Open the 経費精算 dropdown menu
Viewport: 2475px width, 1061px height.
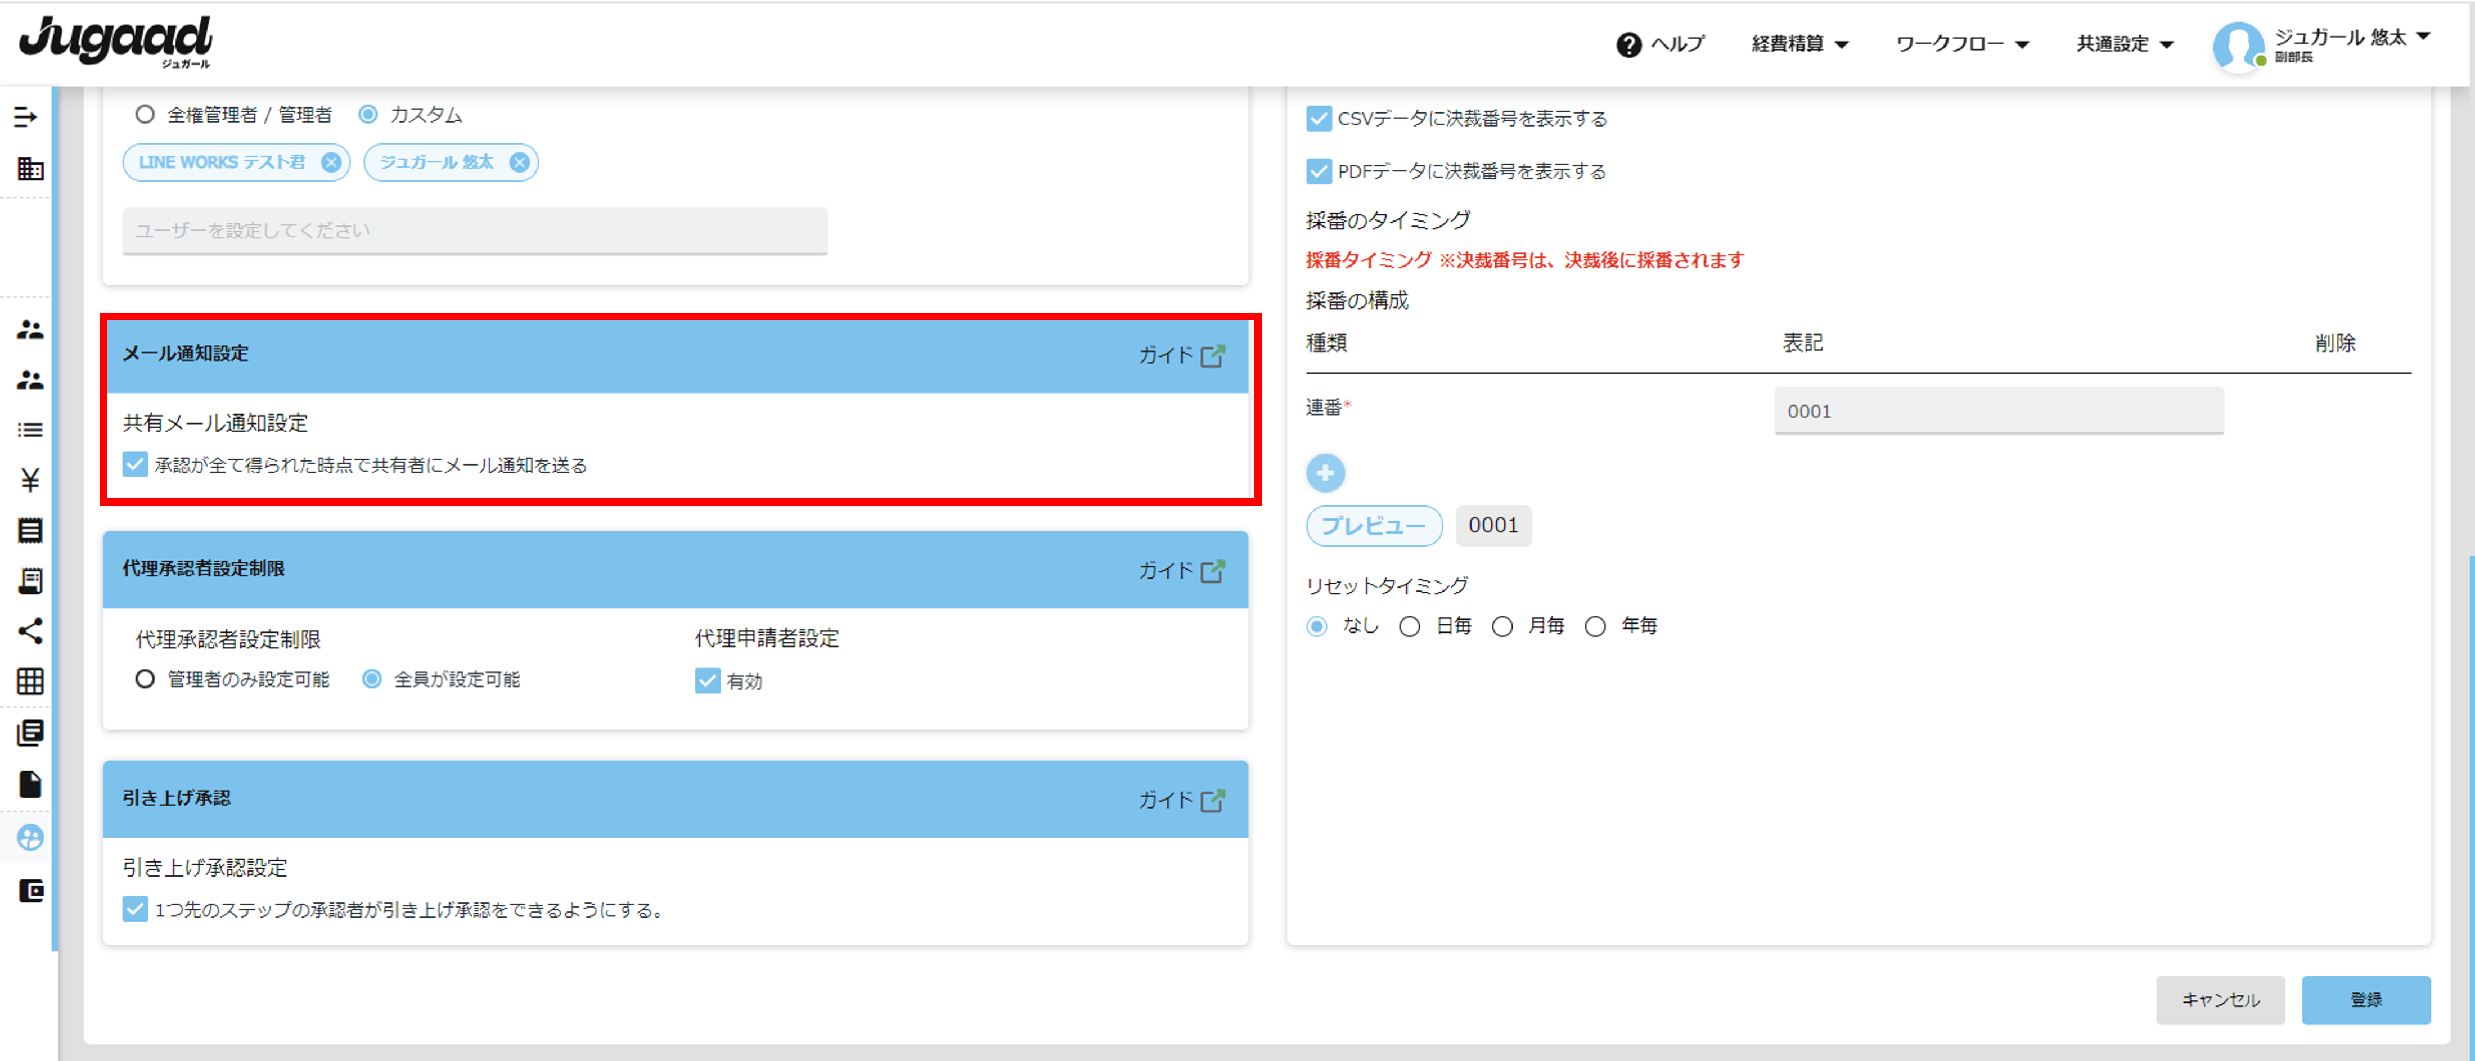(1799, 44)
